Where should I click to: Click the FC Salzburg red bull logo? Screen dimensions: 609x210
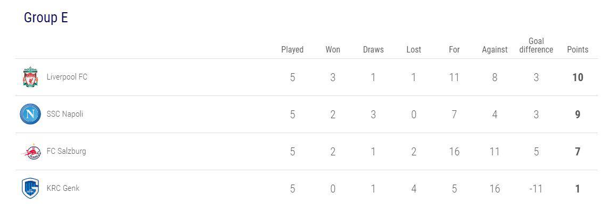tap(31, 152)
